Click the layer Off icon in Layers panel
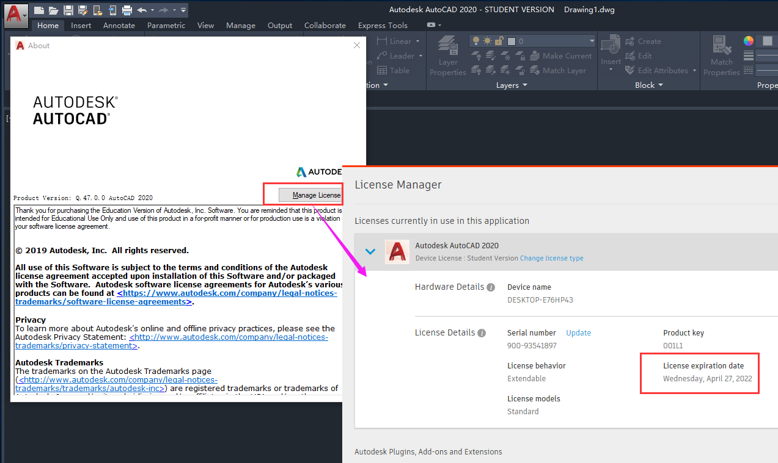 point(477,56)
